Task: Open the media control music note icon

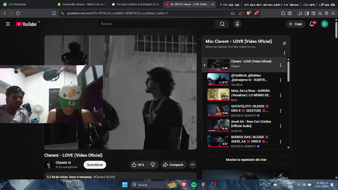Action: pos(300,13)
